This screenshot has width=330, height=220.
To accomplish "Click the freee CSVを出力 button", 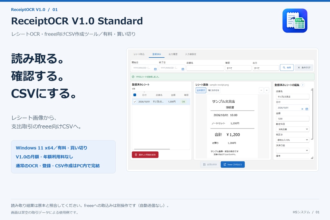I will tap(233, 165).
